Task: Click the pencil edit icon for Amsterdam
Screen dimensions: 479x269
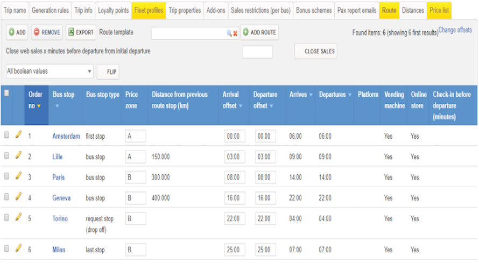Action: click(18, 134)
